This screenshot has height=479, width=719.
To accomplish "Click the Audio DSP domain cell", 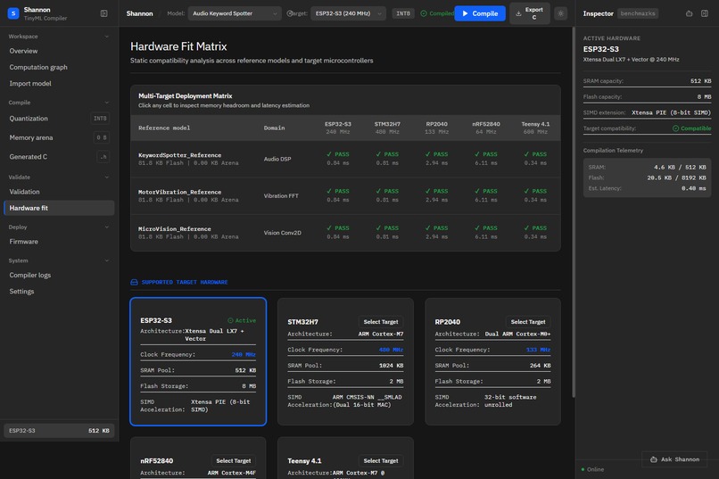I will (277, 159).
